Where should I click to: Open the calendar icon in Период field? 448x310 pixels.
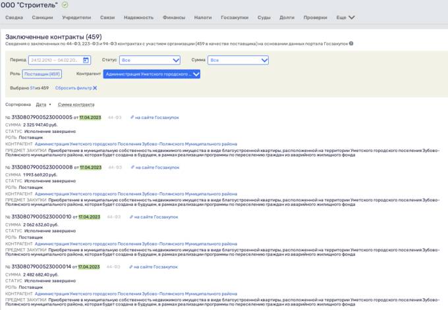[x=86, y=61]
